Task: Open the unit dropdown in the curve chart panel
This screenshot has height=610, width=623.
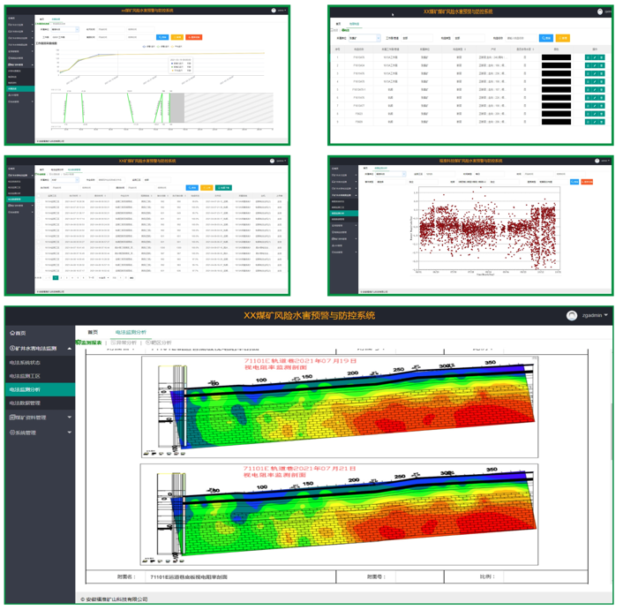Action: 64,29
